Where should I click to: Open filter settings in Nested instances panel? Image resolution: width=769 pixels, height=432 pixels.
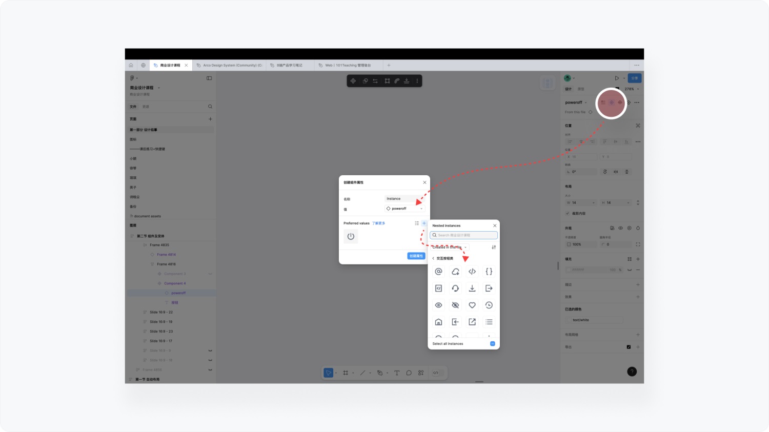pos(494,247)
